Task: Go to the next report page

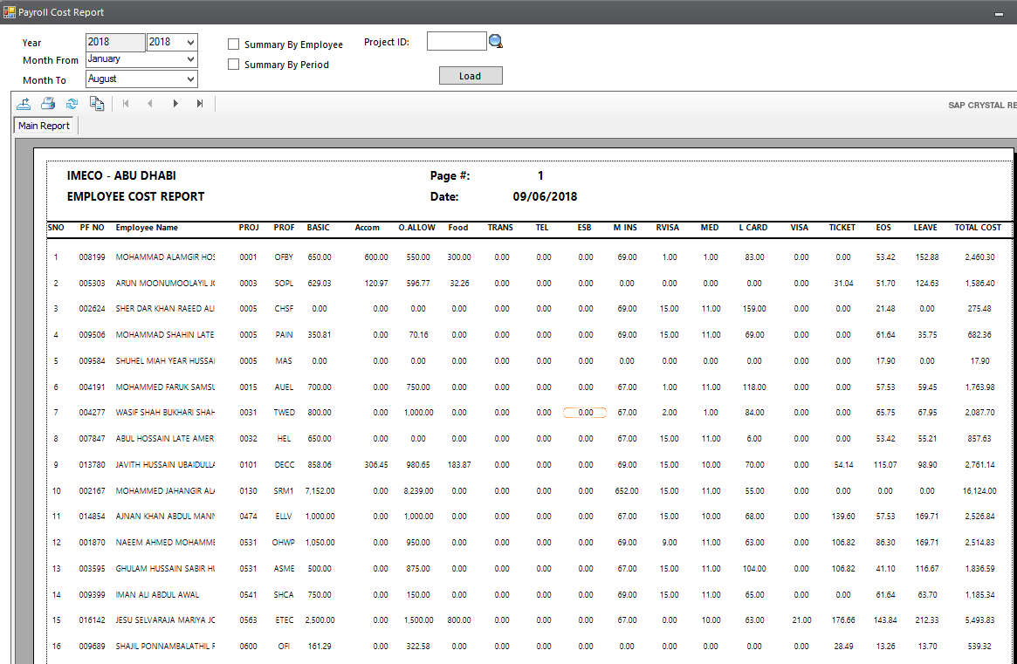Action: coord(175,104)
